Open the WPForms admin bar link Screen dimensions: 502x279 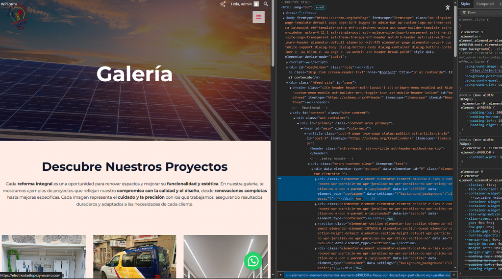[x=9, y=4]
